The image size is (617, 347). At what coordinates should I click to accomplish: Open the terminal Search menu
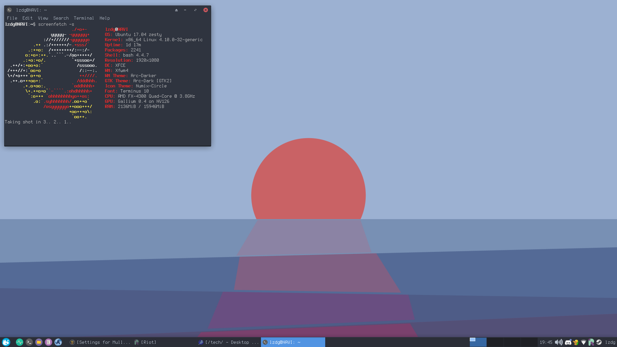click(x=61, y=18)
